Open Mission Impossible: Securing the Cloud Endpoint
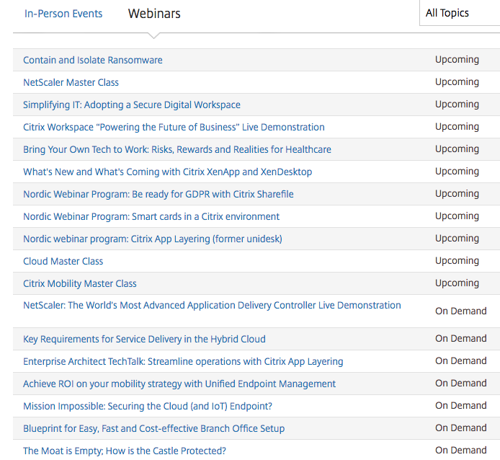Image resolution: width=500 pixels, height=460 pixels. [148, 406]
